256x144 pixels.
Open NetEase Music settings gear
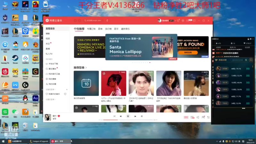point(183,20)
